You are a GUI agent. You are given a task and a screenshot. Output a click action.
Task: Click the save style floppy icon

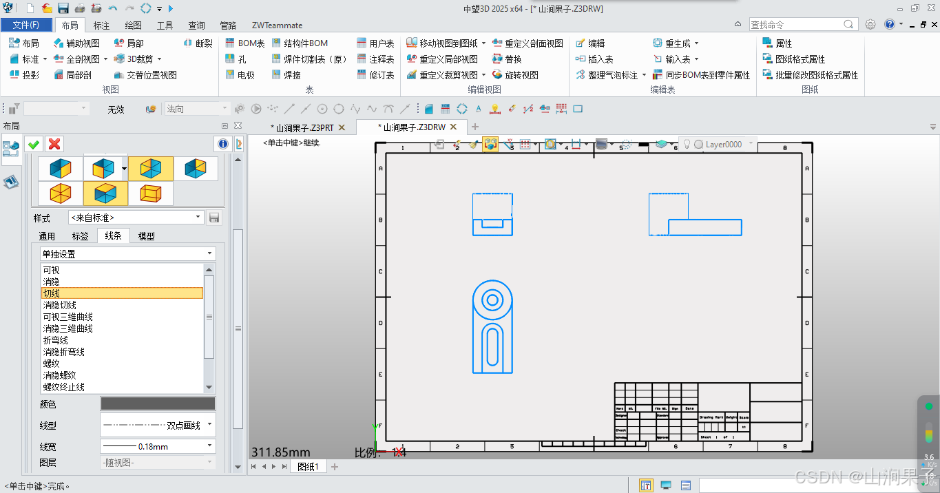click(214, 218)
